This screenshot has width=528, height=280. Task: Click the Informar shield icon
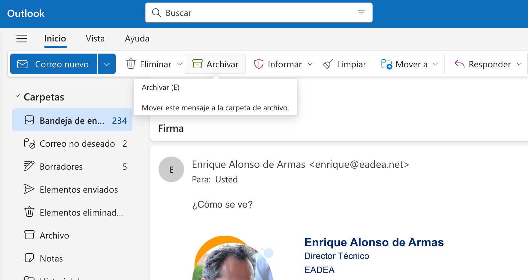click(x=259, y=64)
